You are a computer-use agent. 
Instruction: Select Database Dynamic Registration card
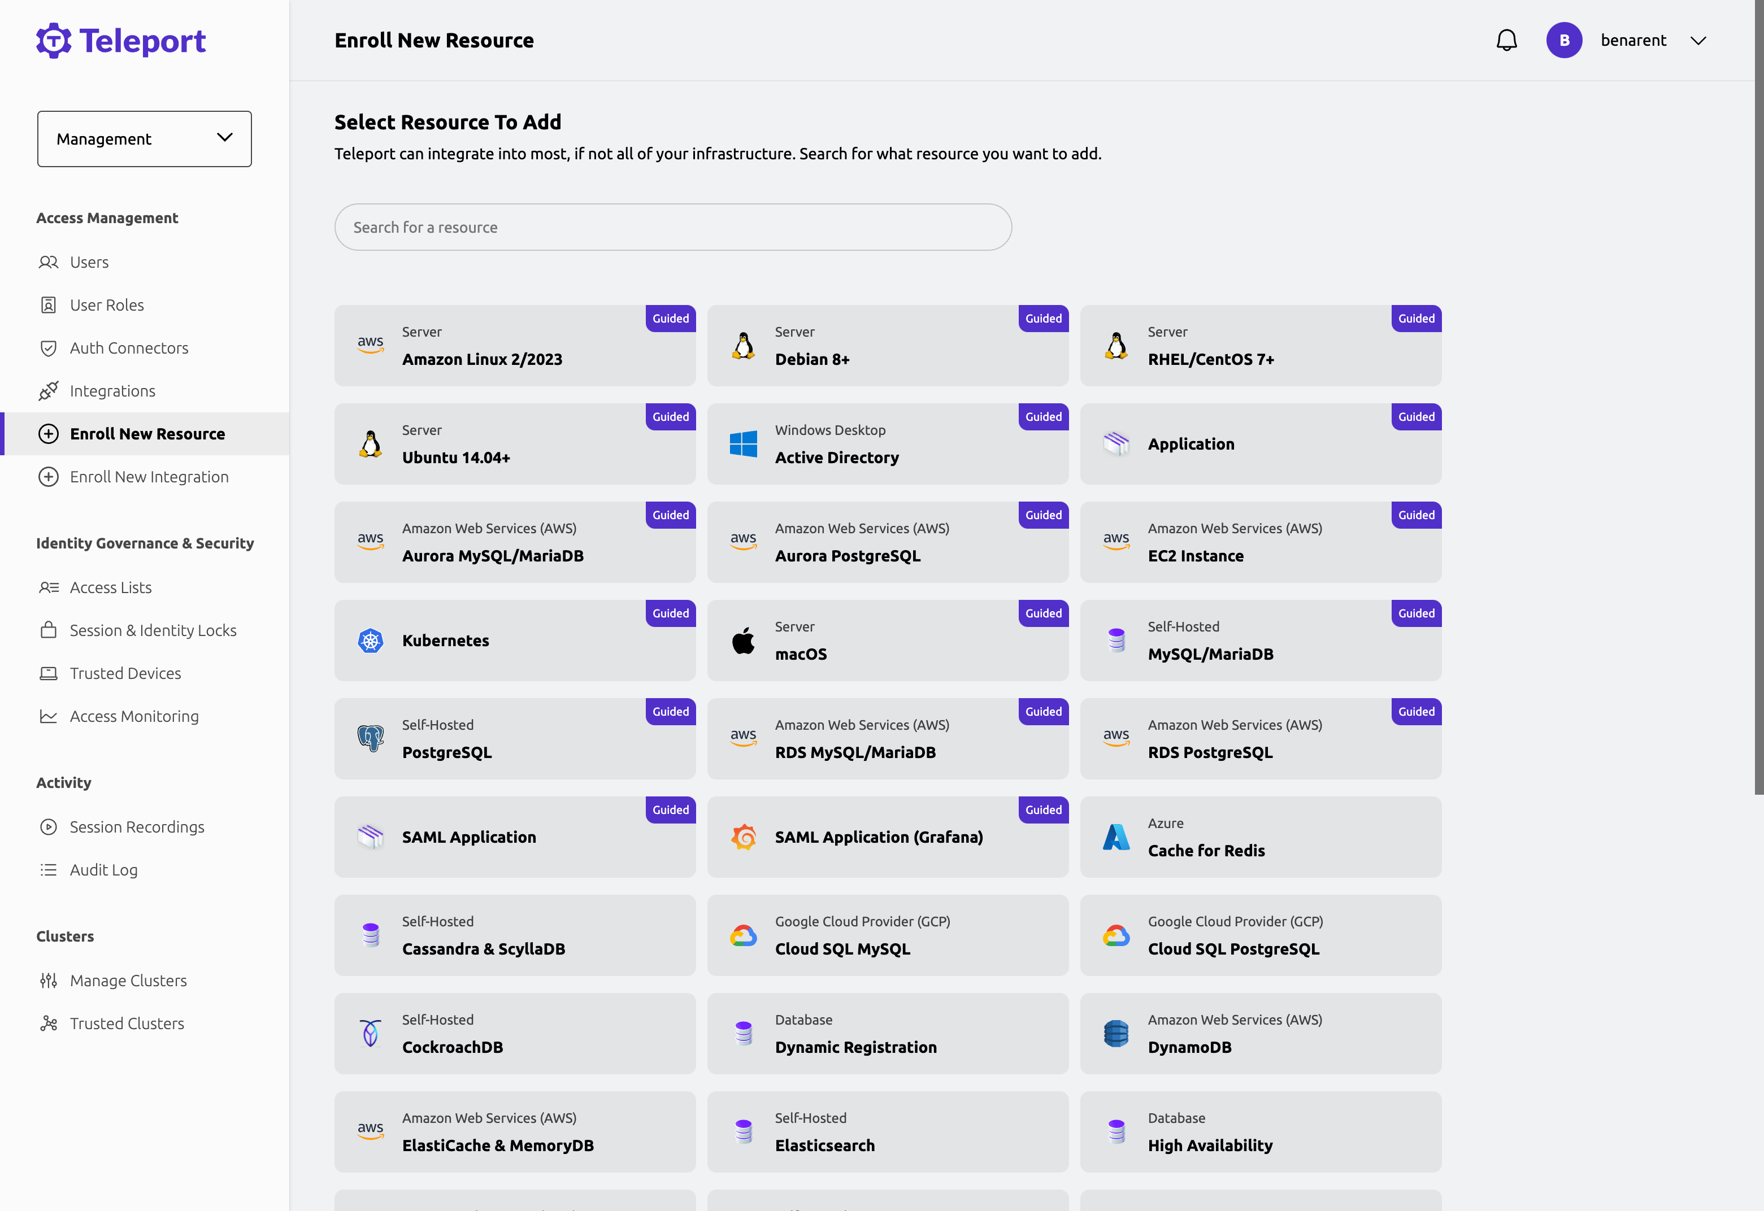pyautogui.click(x=887, y=1034)
